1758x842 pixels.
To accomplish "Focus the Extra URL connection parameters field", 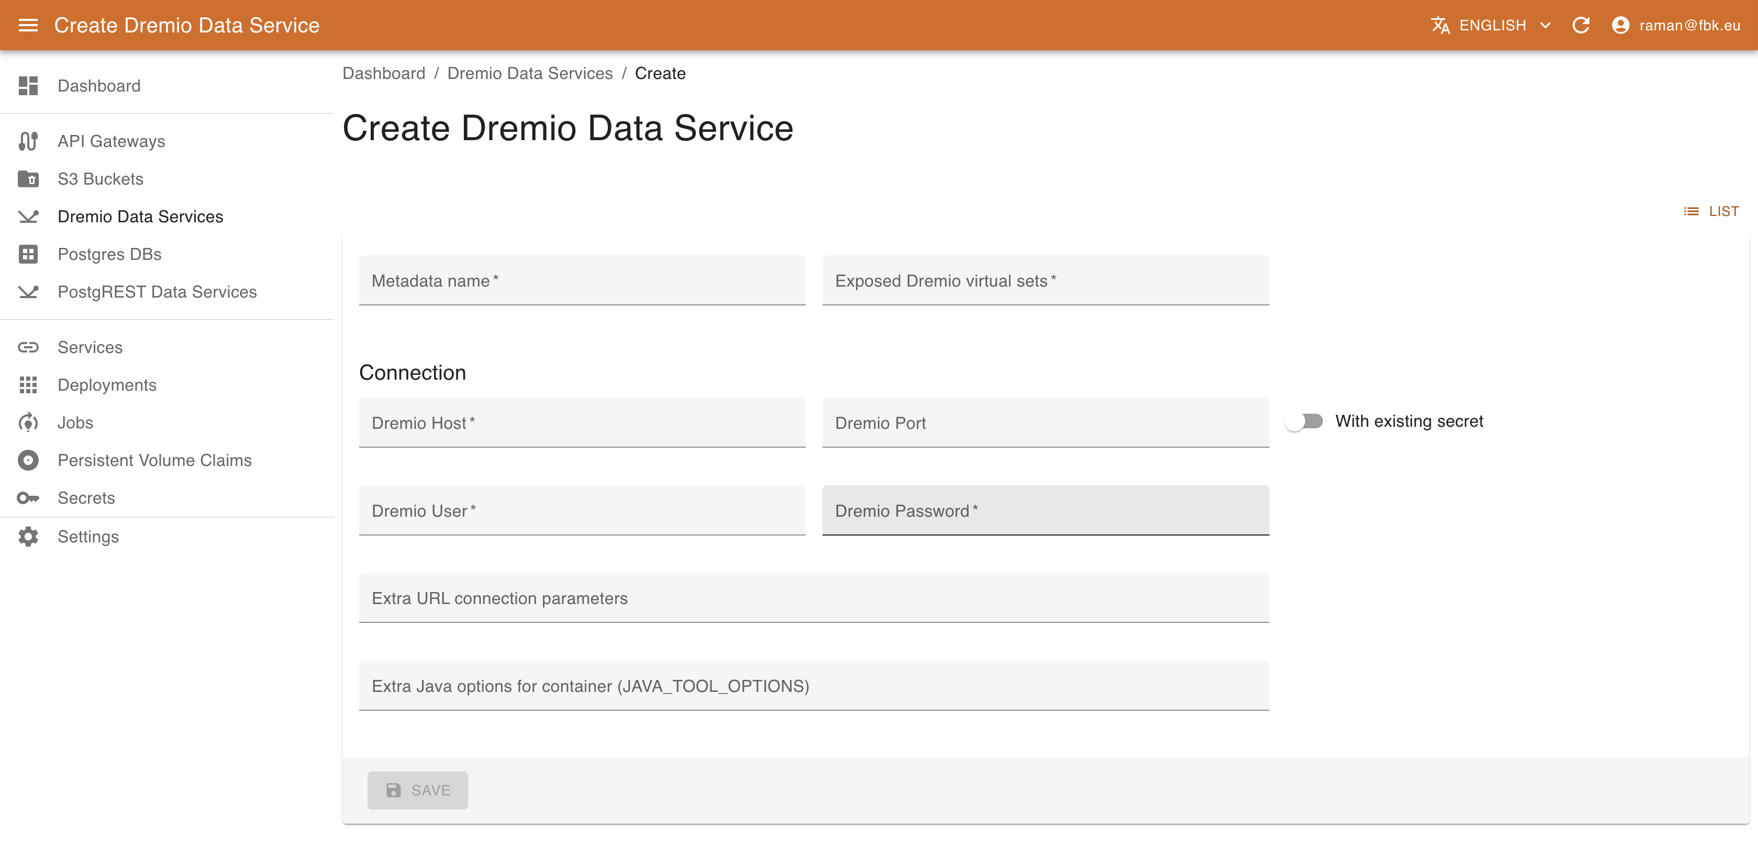I will 814,598.
